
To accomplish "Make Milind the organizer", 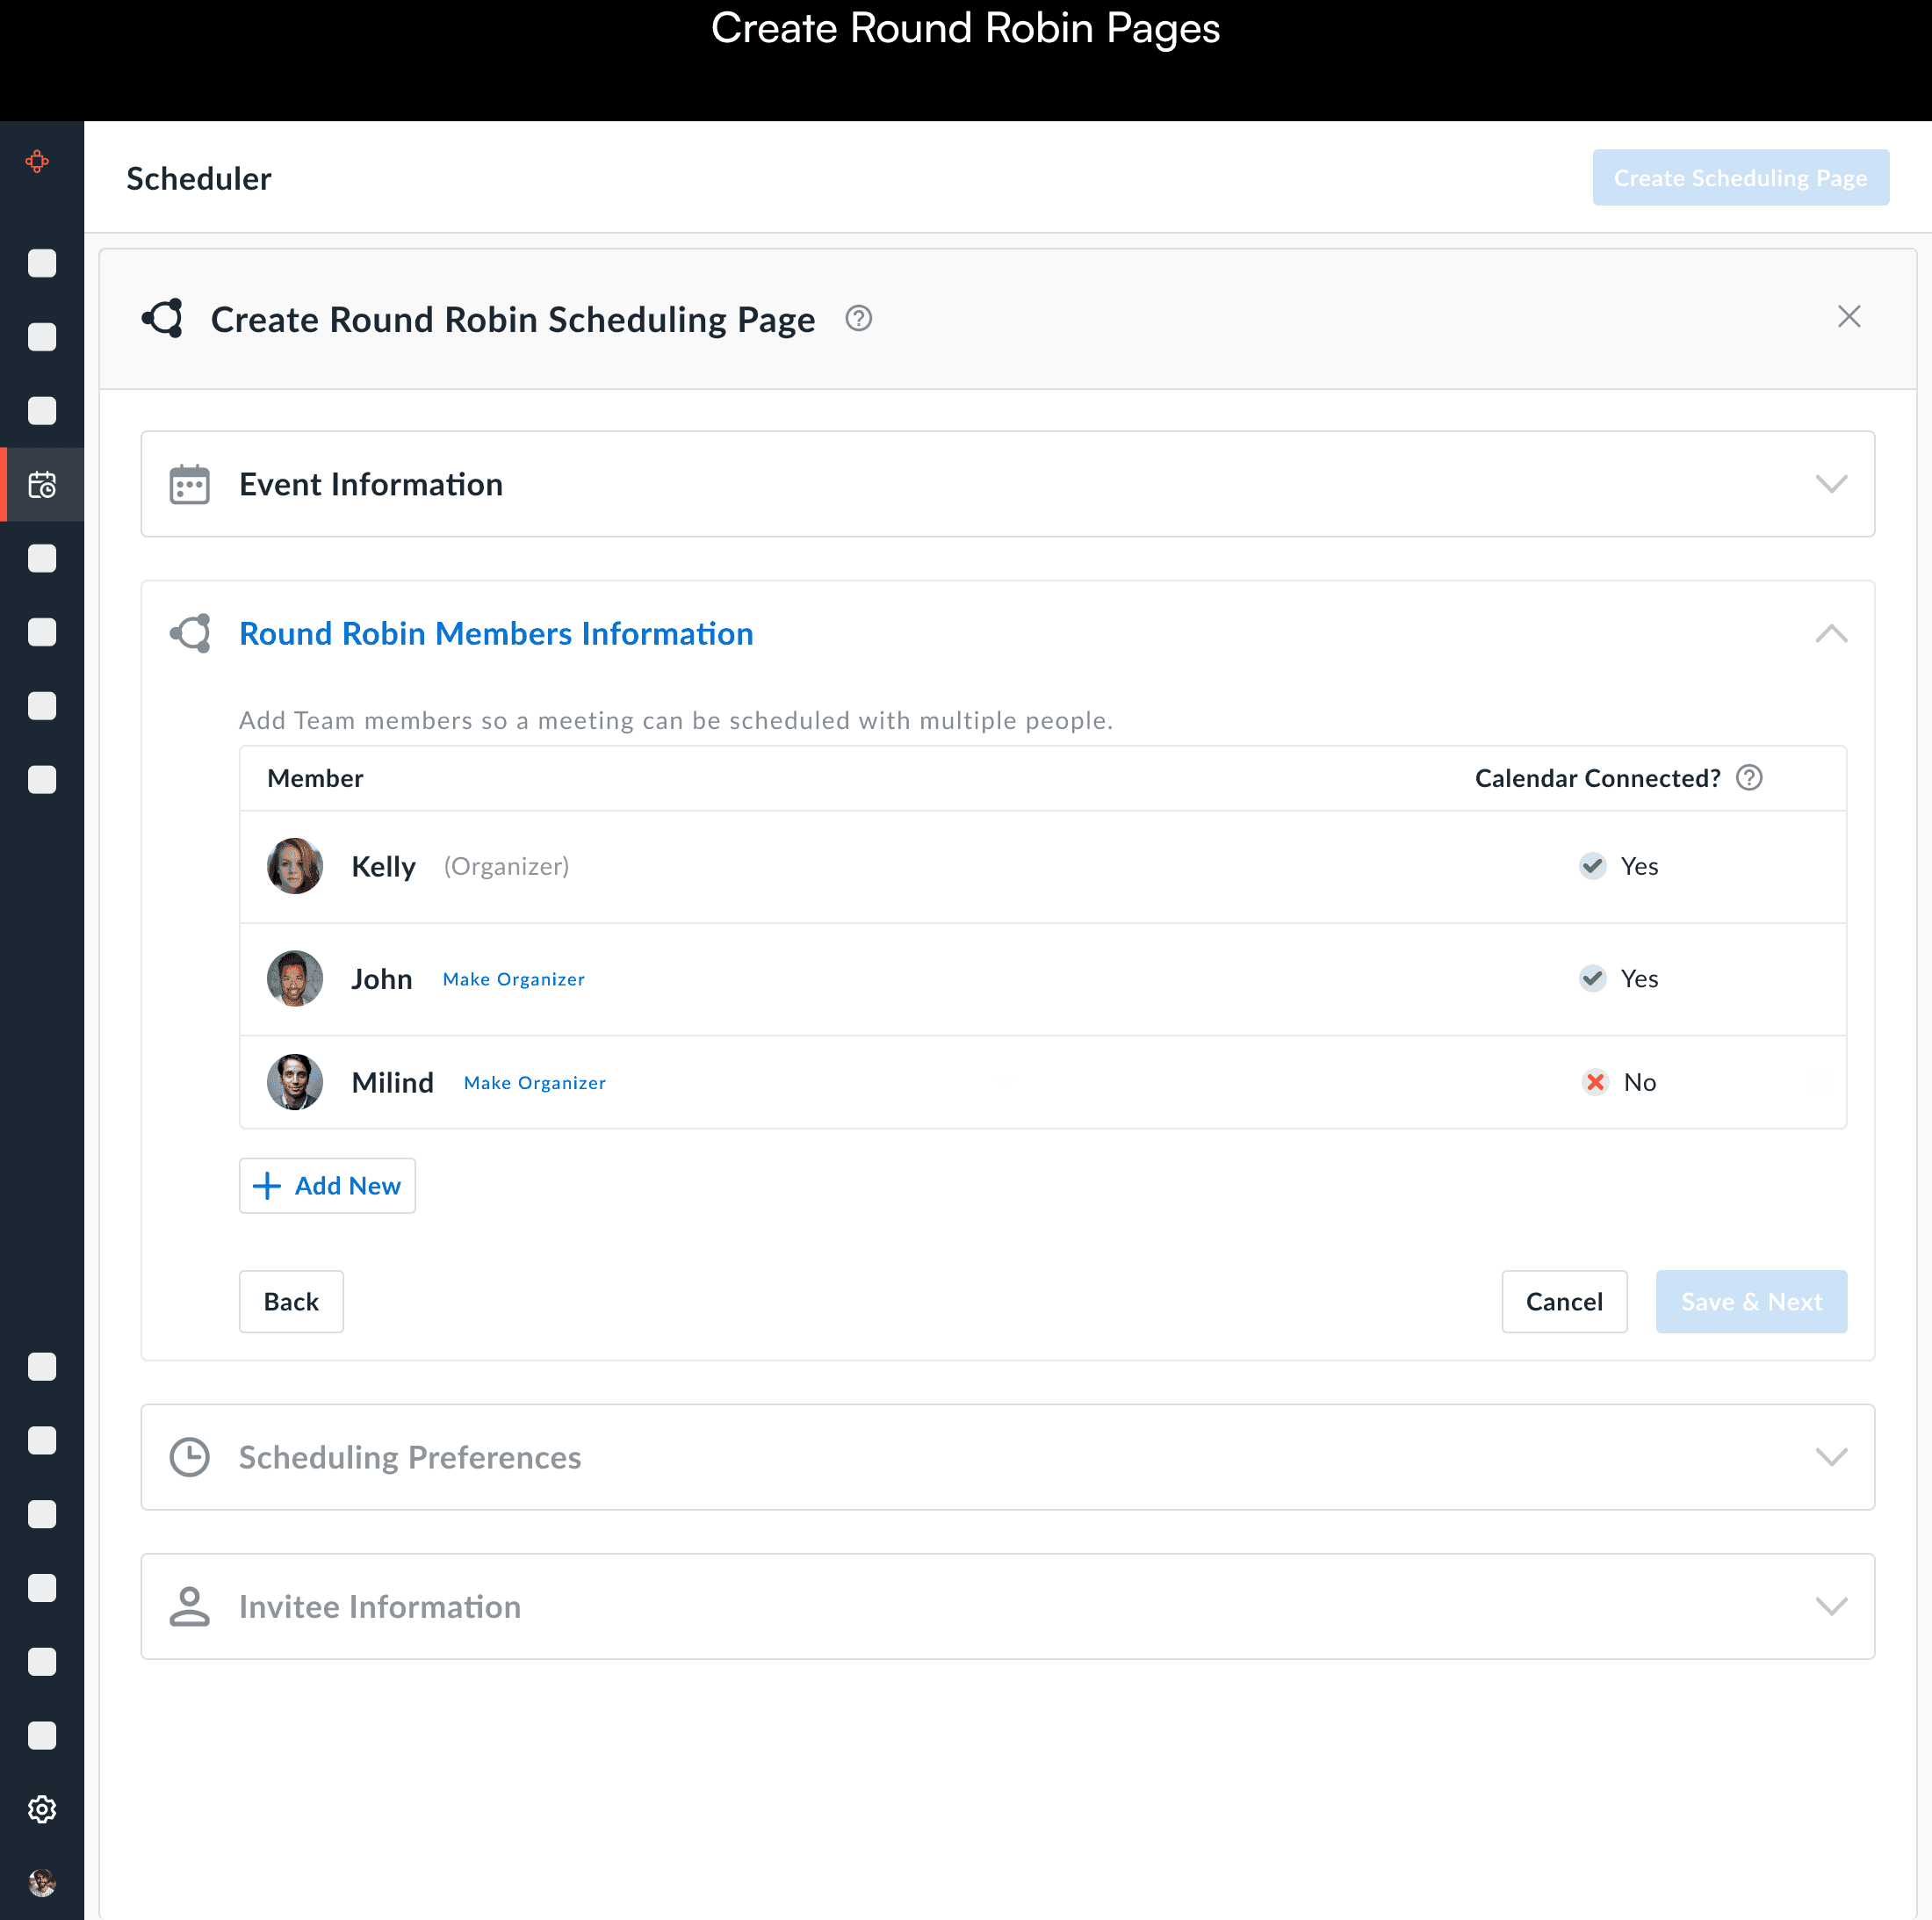I will 534,1083.
